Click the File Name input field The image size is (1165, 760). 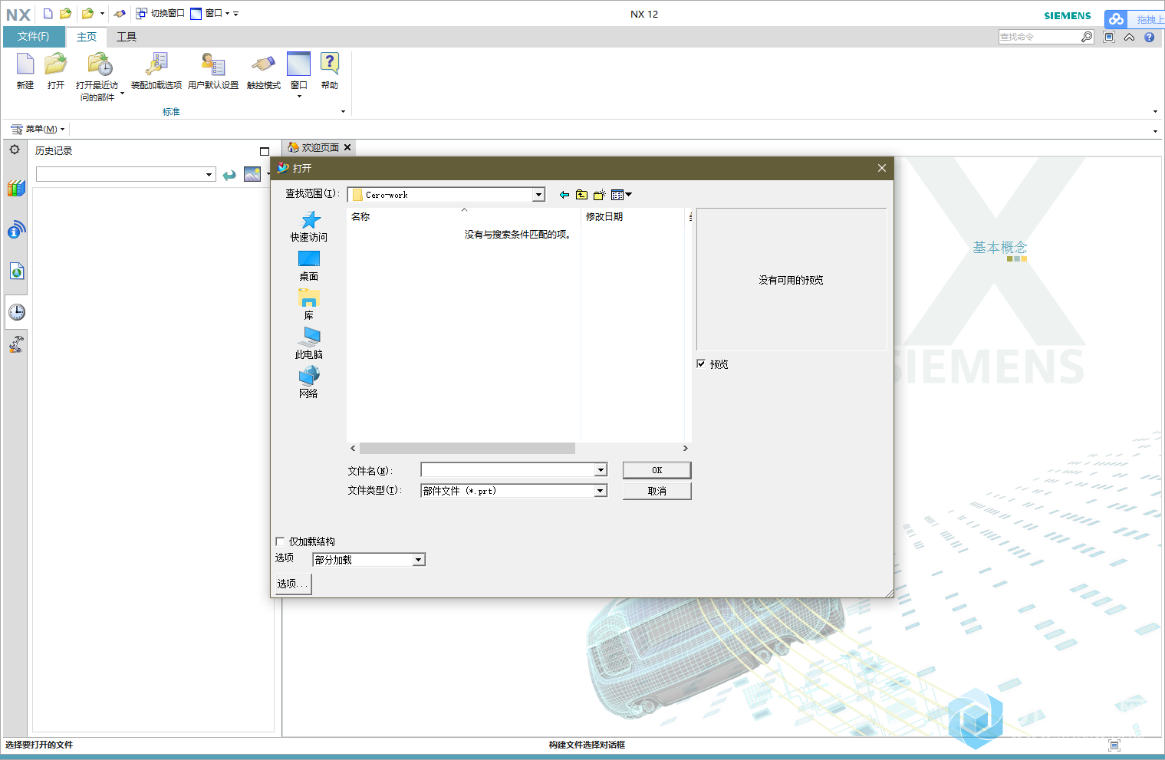tap(508, 470)
